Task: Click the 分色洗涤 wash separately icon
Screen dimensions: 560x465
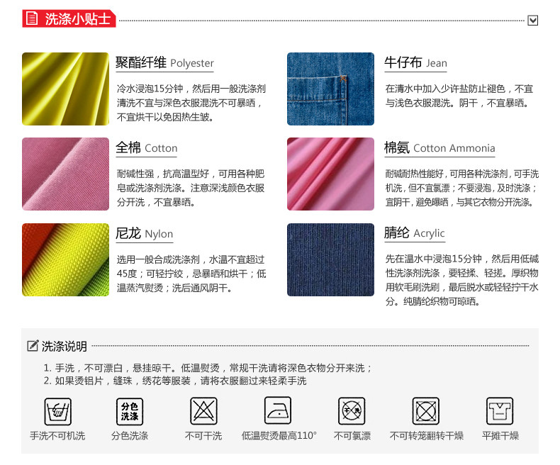Action: pyautogui.click(x=130, y=411)
